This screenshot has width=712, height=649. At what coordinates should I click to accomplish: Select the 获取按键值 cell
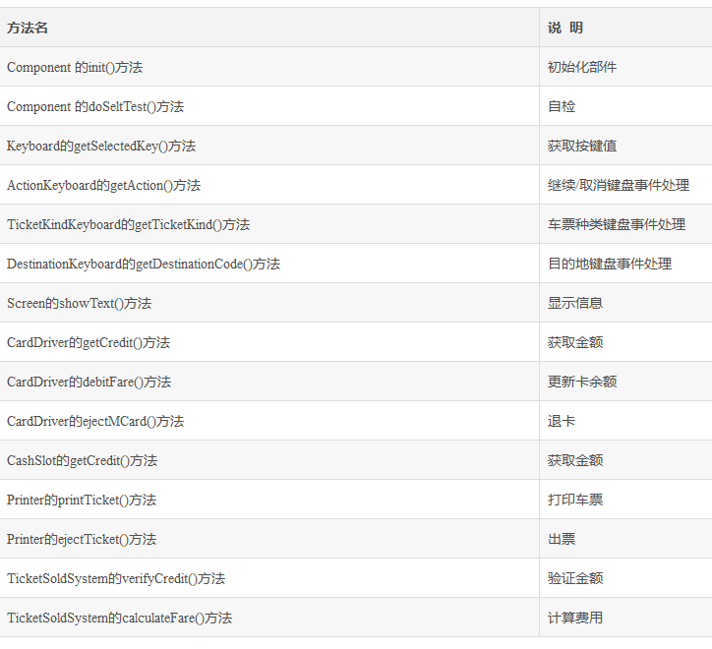[625, 146]
